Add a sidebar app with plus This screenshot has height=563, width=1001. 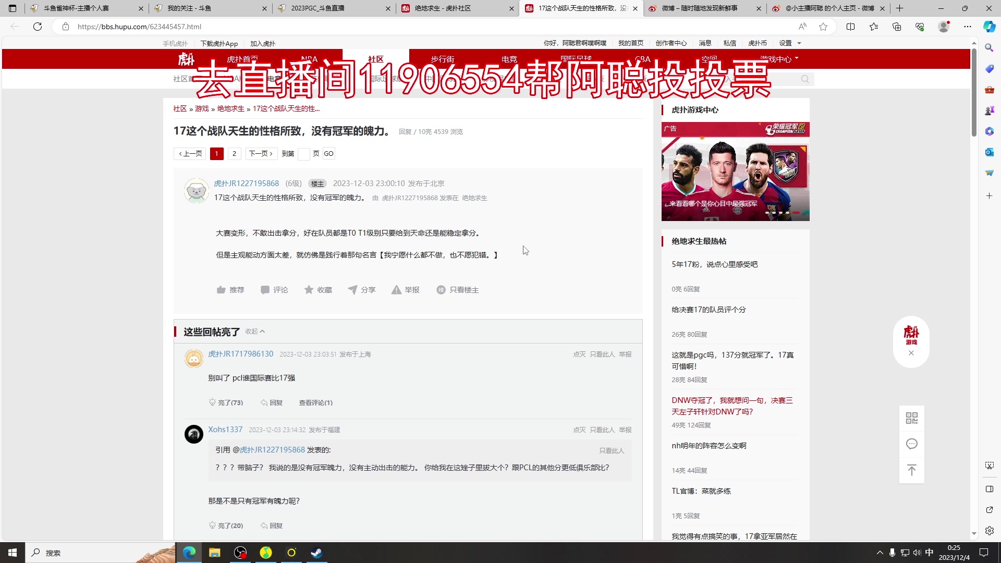coord(989,196)
